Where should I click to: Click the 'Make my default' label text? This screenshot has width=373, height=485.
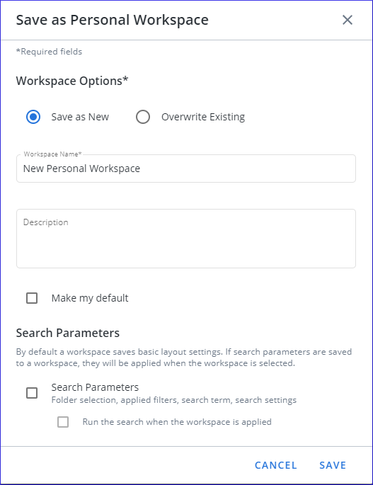pos(90,298)
